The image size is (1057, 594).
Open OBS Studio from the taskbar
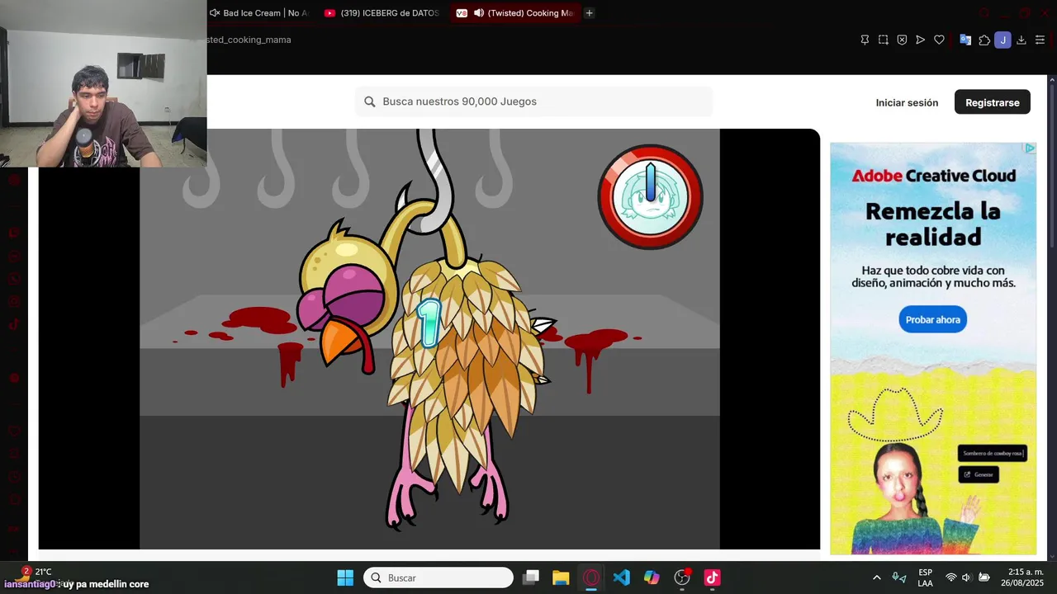(682, 577)
